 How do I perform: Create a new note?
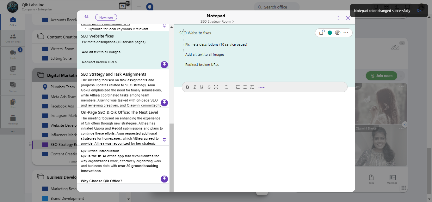point(106,17)
